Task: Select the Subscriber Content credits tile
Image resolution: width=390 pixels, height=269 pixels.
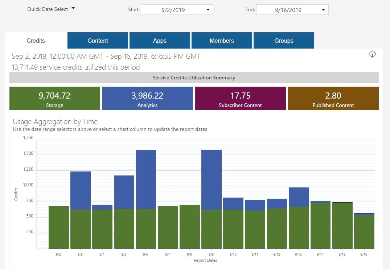Action: click(240, 99)
